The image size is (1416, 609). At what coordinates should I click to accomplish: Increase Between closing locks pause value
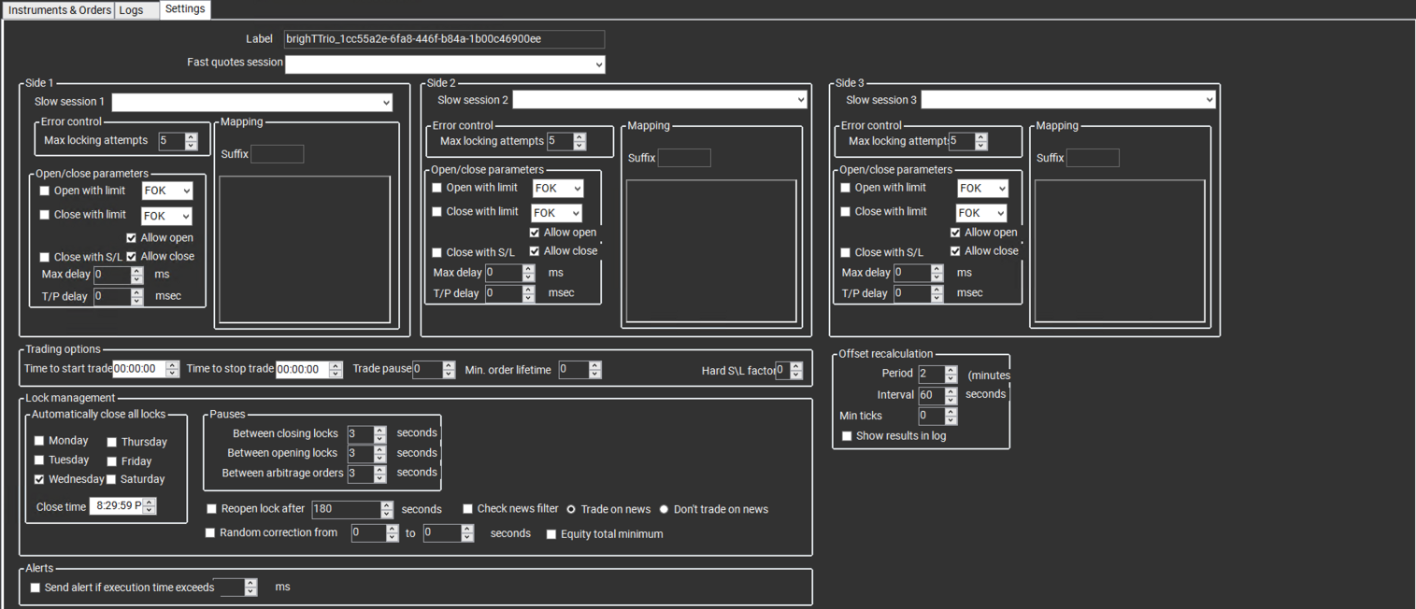click(381, 429)
